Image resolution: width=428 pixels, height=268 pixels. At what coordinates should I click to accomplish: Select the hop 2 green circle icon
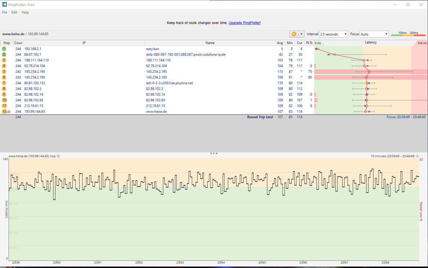4,55
